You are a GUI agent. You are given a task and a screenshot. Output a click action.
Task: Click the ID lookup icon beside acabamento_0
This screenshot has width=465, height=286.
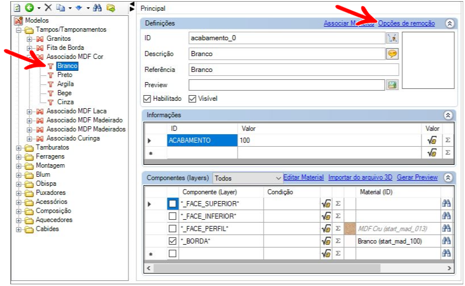(x=392, y=38)
